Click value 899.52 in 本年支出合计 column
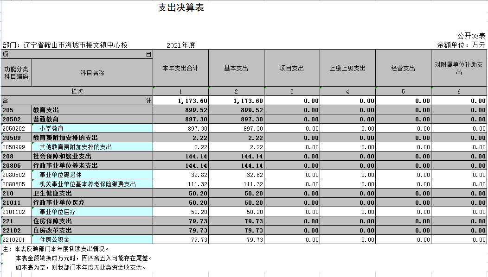This screenshot has width=488, height=277. point(180,110)
